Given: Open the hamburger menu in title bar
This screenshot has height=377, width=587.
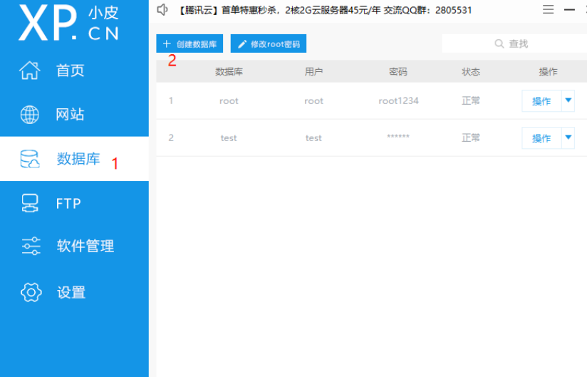Looking at the screenshot, I should pyautogui.click(x=548, y=10).
